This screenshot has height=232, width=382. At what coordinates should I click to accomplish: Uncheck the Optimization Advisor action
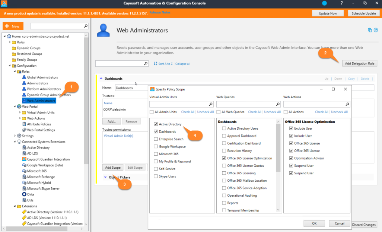click(x=291, y=158)
